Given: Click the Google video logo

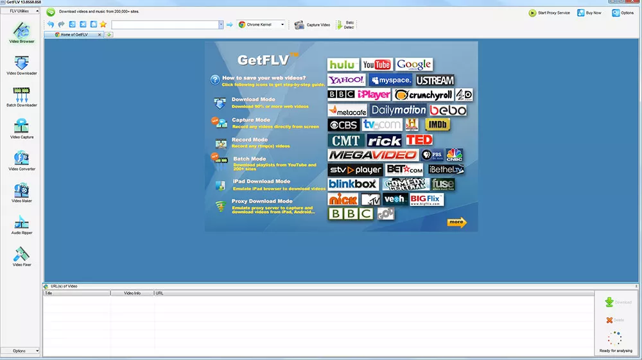Looking at the screenshot, I should tap(414, 65).
